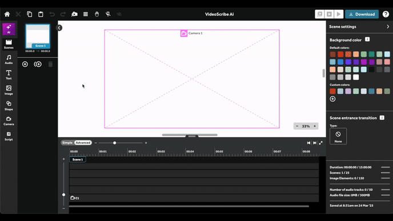393x221 pixels.
Task: Open the Script panel
Action: pyautogui.click(x=9, y=136)
